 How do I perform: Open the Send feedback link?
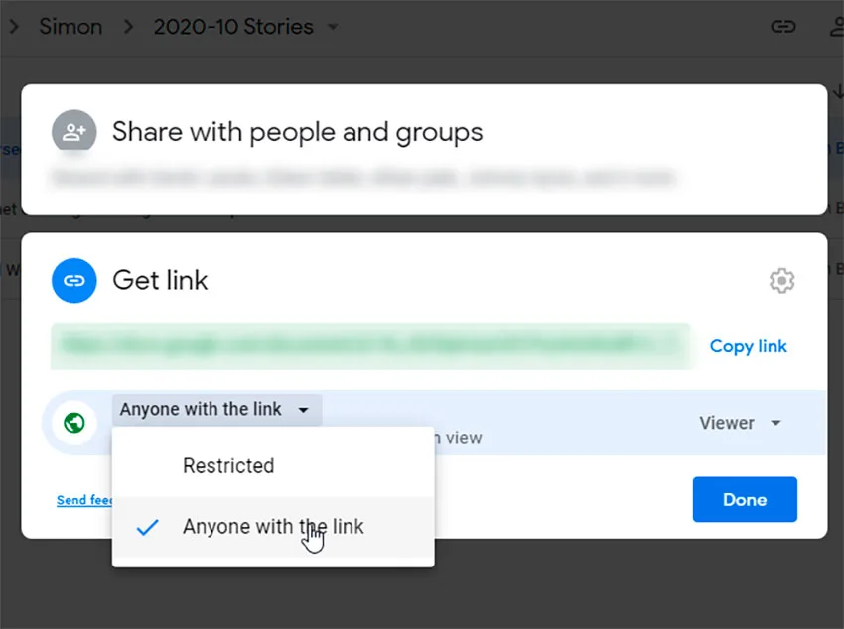click(x=84, y=500)
